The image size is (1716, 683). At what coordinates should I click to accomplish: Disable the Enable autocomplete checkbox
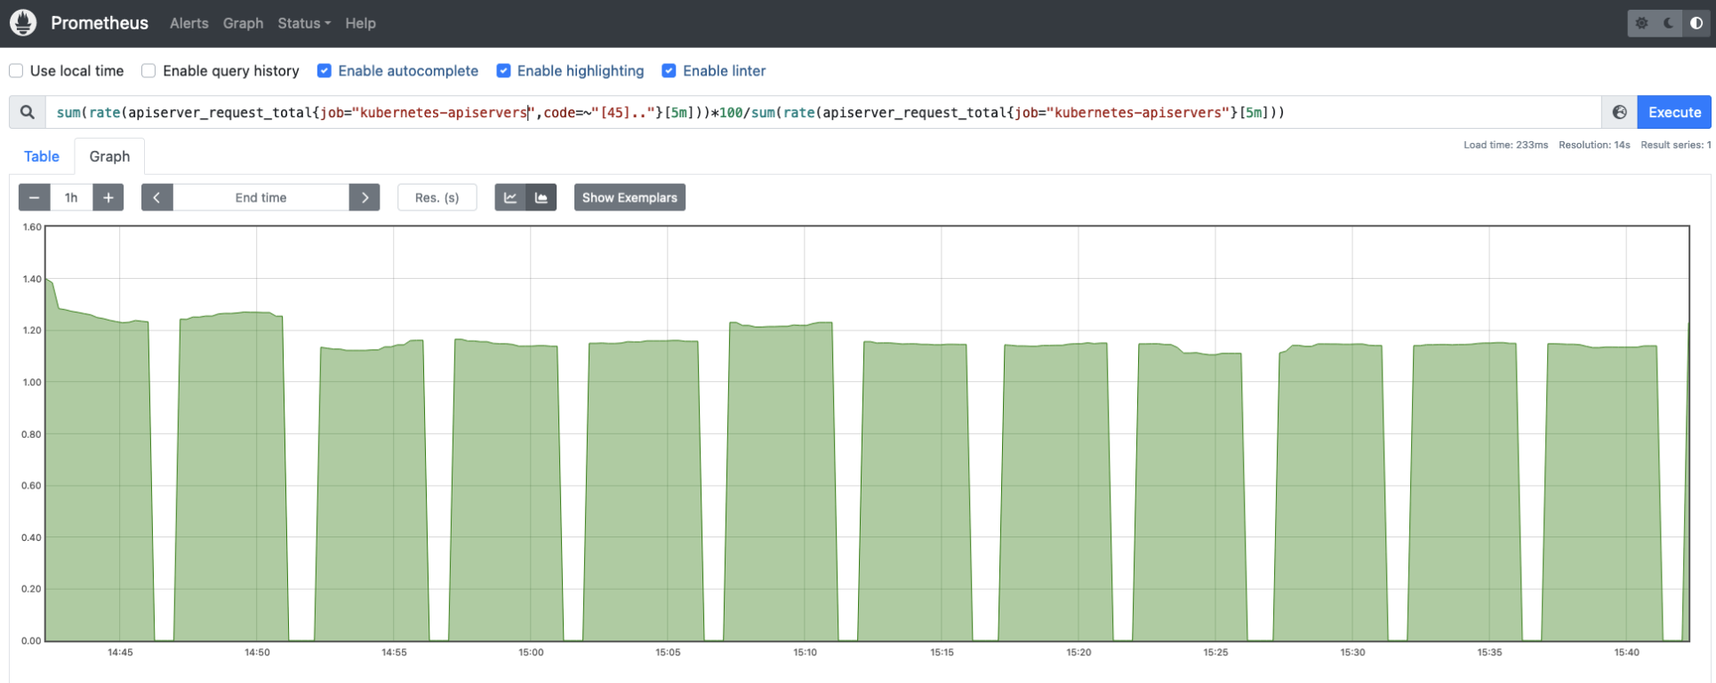[x=325, y=71]
